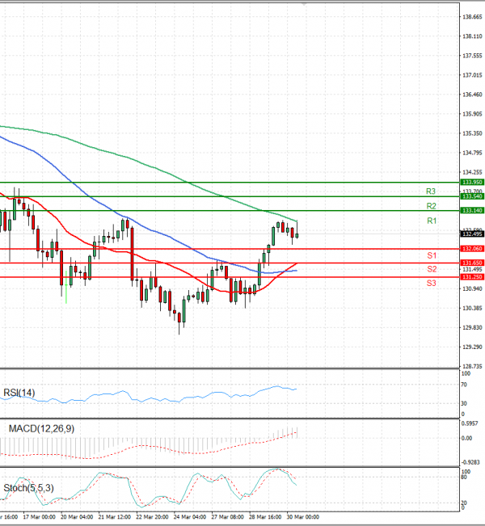Select the 133.540 green price tag
The image size is (485, 526).
(472, 196)
